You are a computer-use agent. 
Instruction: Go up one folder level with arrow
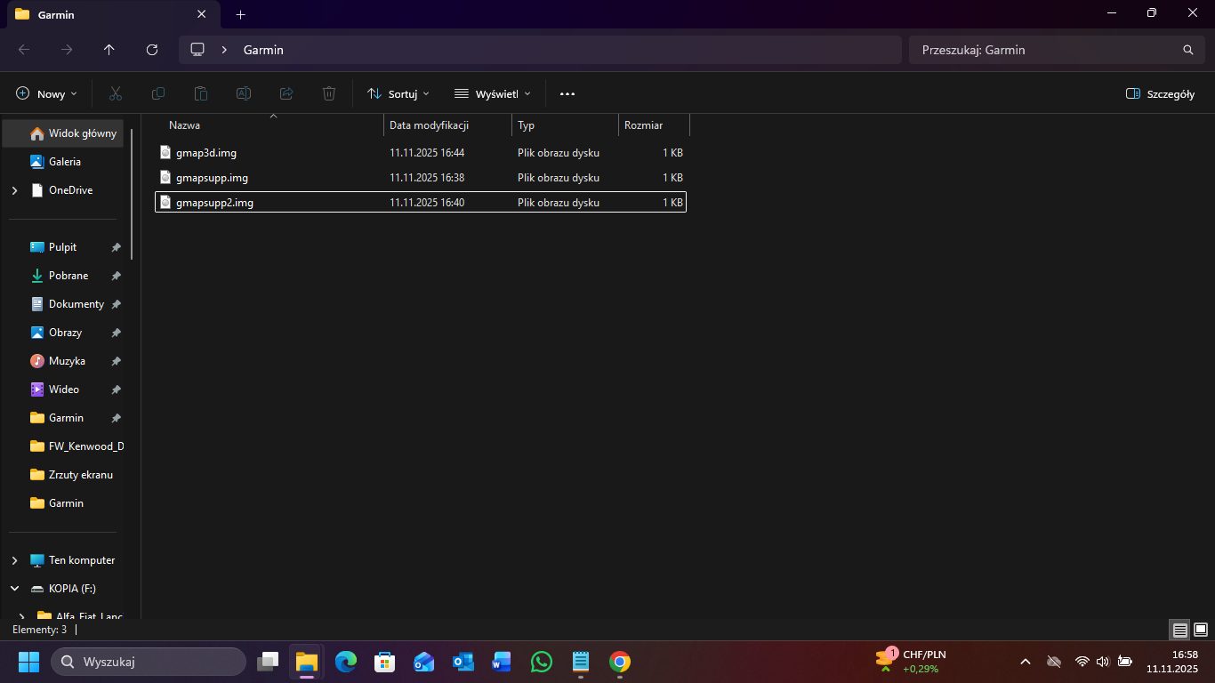(109, 50)
